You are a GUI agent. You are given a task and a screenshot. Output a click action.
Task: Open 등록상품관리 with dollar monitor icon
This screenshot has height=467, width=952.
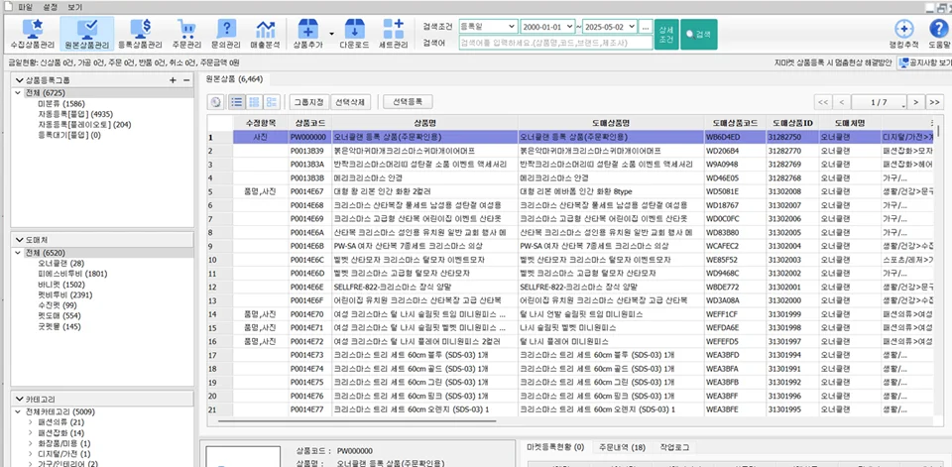140,34
